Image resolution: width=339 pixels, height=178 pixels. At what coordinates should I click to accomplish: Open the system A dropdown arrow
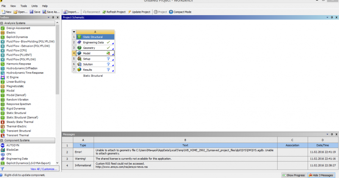(x=74, y=32)
